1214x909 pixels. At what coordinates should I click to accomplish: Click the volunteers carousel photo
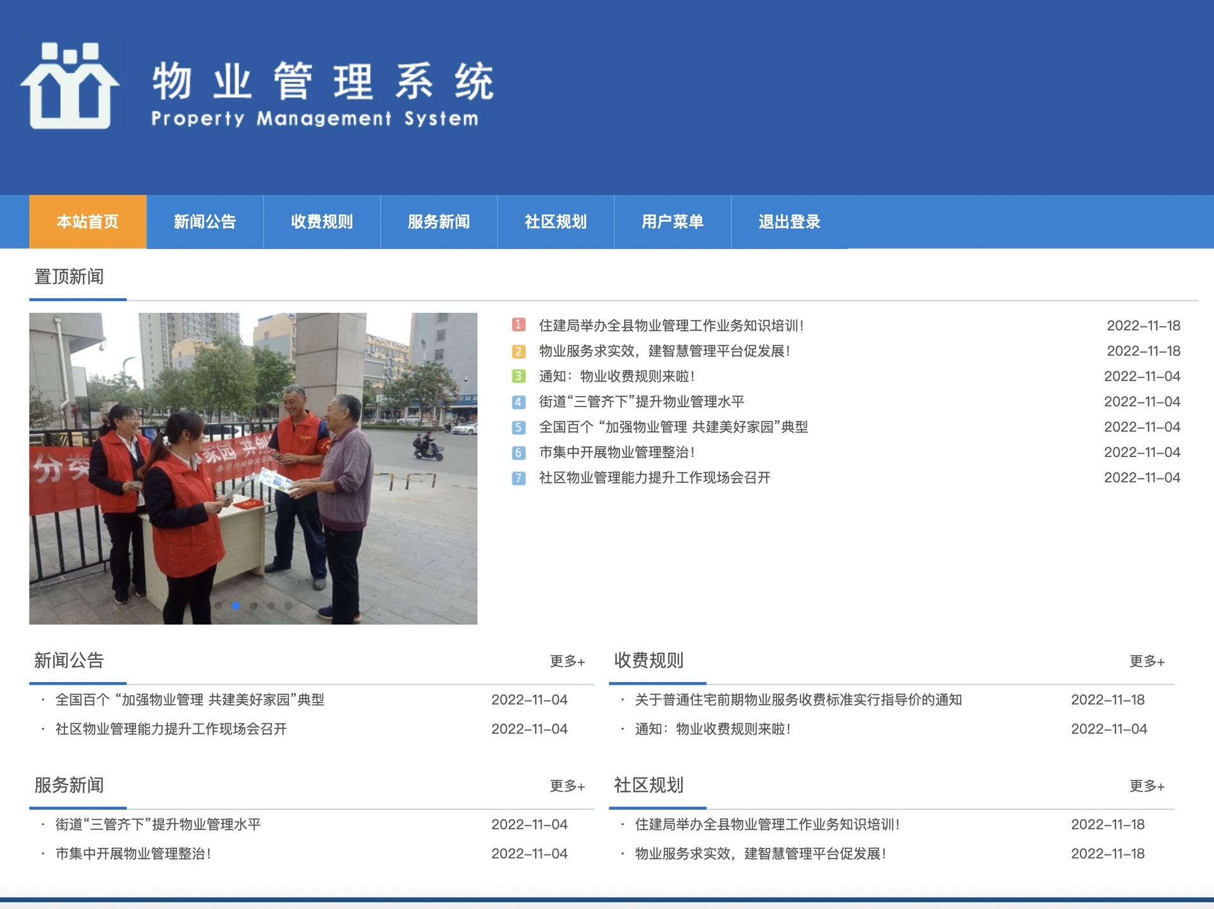coord(253,468)
